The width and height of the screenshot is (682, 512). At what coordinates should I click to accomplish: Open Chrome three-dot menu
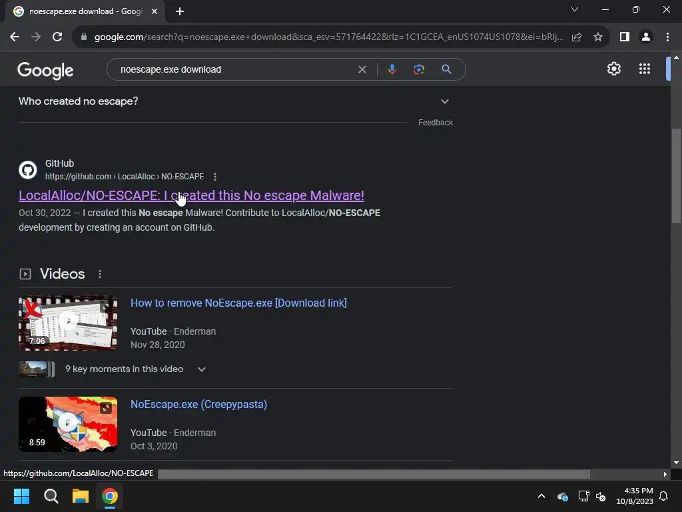[667, 37]
